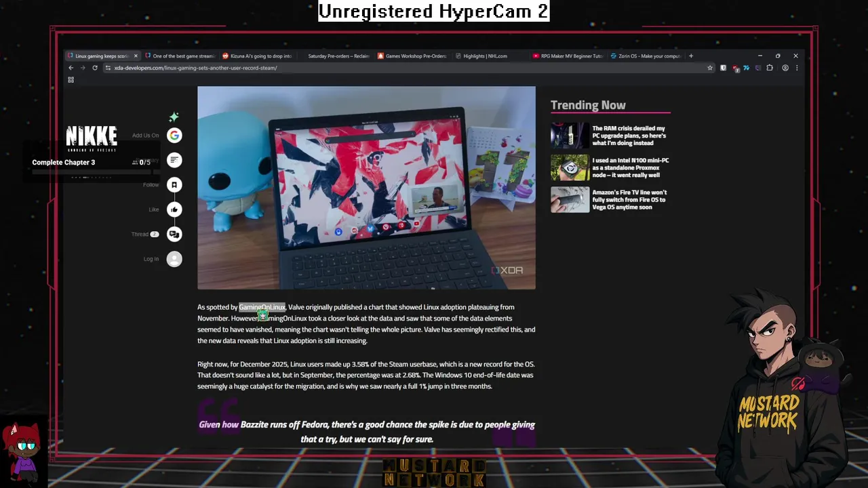Click the Intel N100 article thumbnail
This screenshot has height=488, width=868.
pos(570,167)
